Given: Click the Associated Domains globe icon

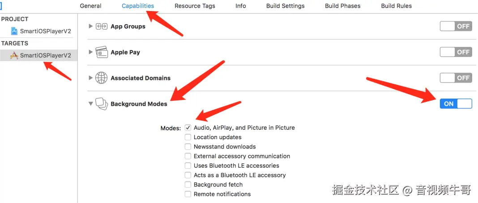Looking at the screenshot, I should (x=102, y=78).
